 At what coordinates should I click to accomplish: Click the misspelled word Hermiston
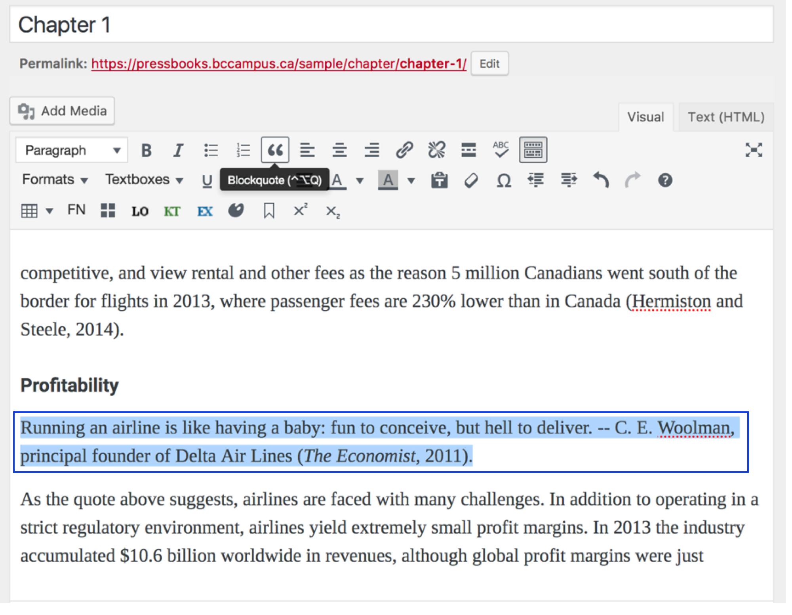[671, 302]
